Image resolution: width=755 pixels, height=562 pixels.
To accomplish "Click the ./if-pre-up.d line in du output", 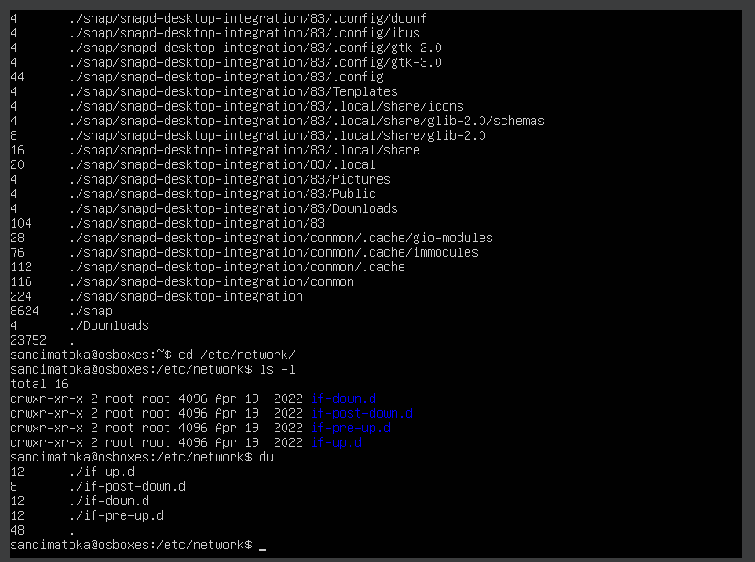I will tap(87, 515).
